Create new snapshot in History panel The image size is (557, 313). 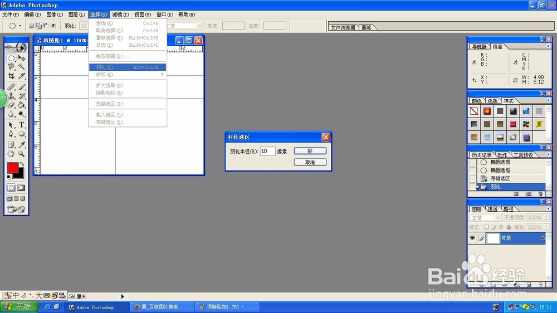[x=528, y=194]
